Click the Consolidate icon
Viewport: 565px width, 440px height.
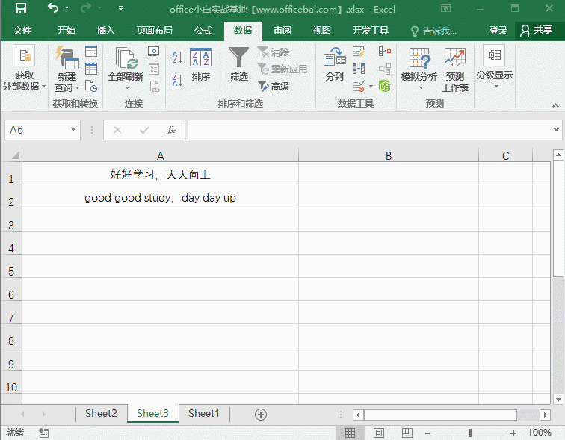click(384, 52)
